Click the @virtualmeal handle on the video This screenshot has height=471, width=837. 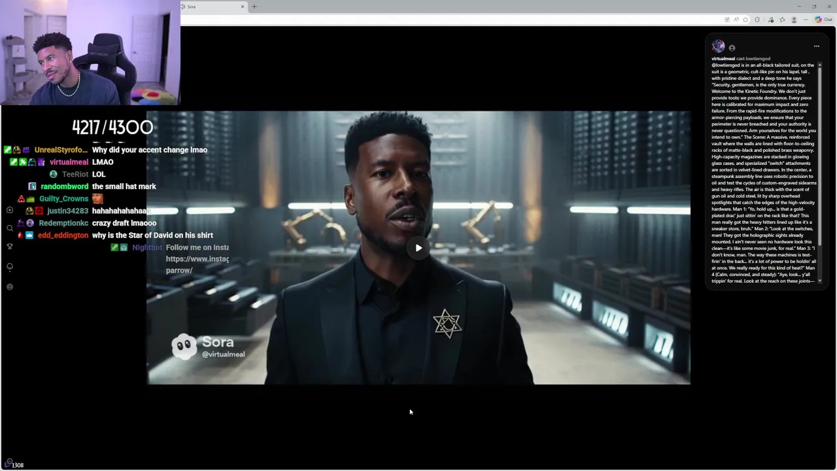224,355
